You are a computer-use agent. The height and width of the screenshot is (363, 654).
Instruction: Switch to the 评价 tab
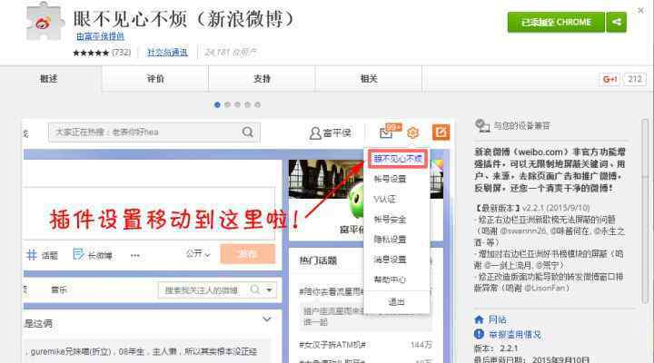pos(155,79)
